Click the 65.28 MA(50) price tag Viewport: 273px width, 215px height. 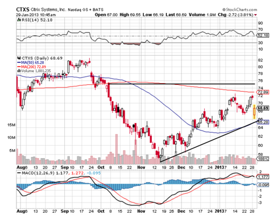pyautogui.click(x=263, y=122)
